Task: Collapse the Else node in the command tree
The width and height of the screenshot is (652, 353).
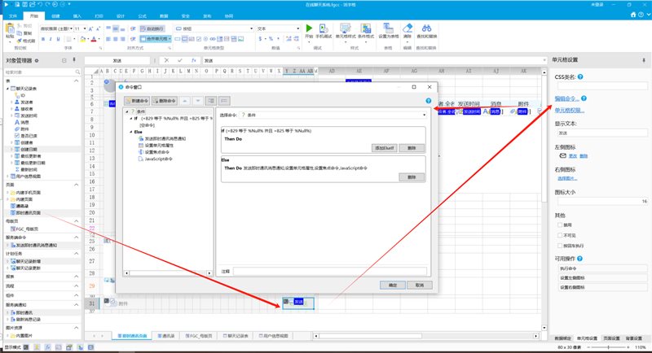Action: point(131,132)
